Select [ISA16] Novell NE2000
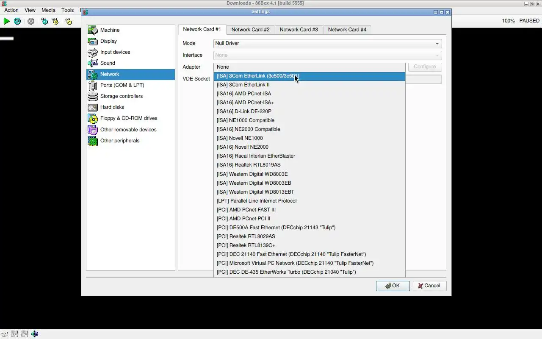Image resolution: width=542 pixels, height=339 pixels. point(310,147)
